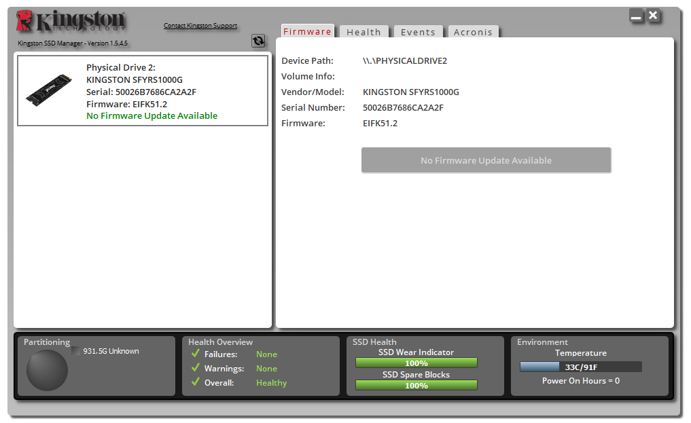Click the KINGSTON SFYRS1000G line in drive card
Screen dimensions: 691x423
click(135, 79)
